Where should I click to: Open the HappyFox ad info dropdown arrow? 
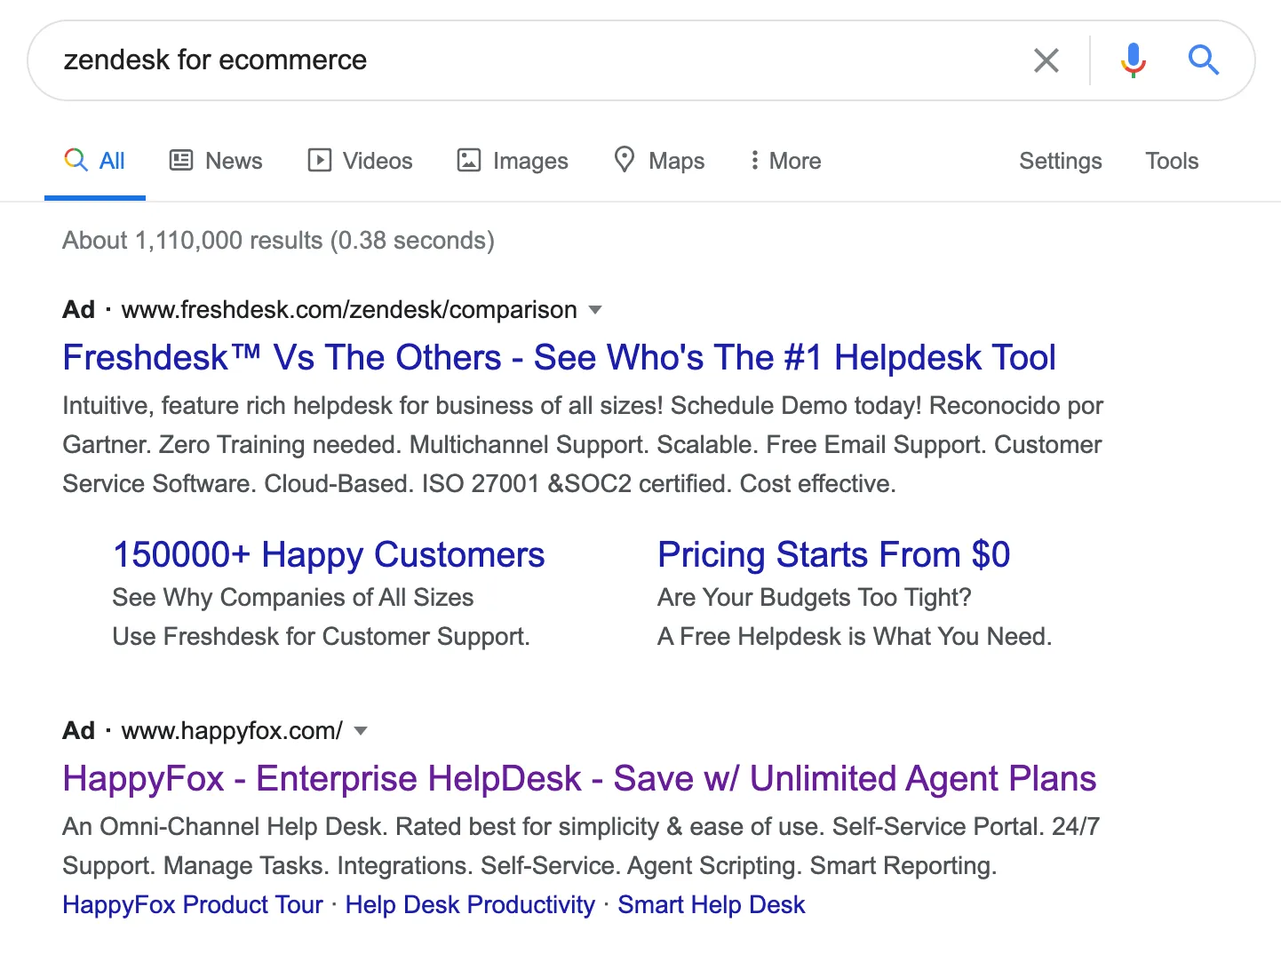(361, 731)
